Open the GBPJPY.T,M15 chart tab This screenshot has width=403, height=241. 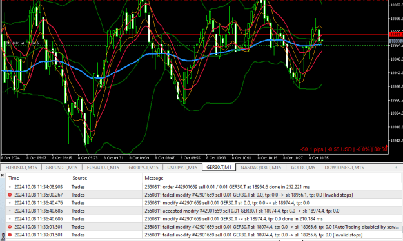(x=143, y=168)
